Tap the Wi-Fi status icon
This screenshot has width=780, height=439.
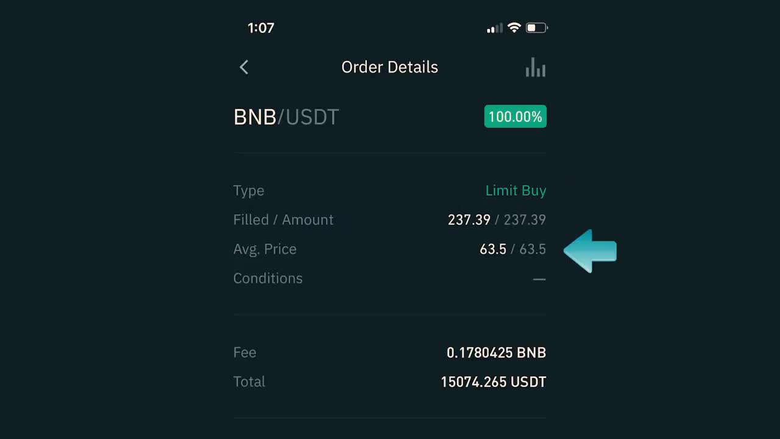click(514, 28)
